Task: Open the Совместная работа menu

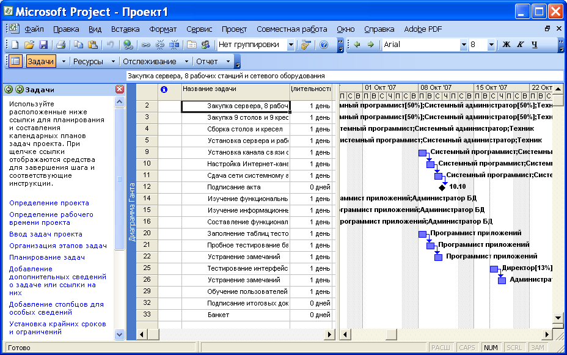Action: tap(292, 29)
